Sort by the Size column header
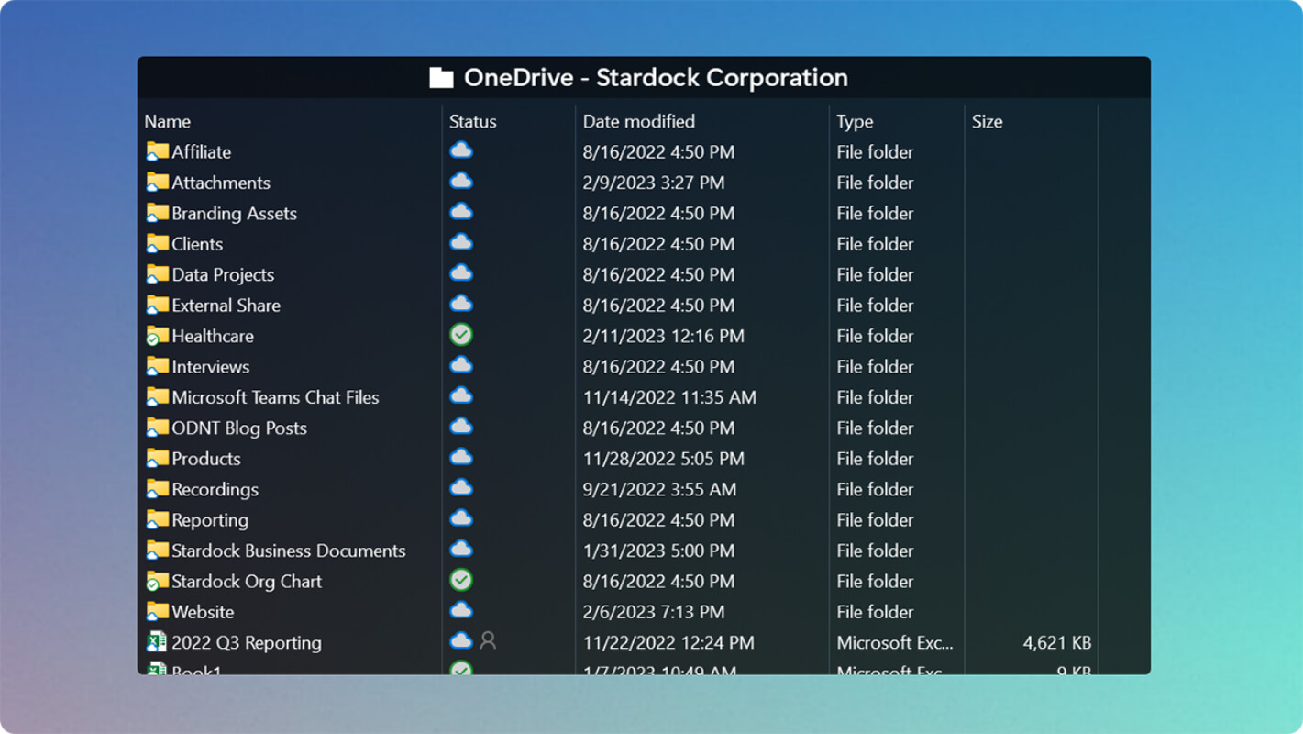 coord(988,121)
